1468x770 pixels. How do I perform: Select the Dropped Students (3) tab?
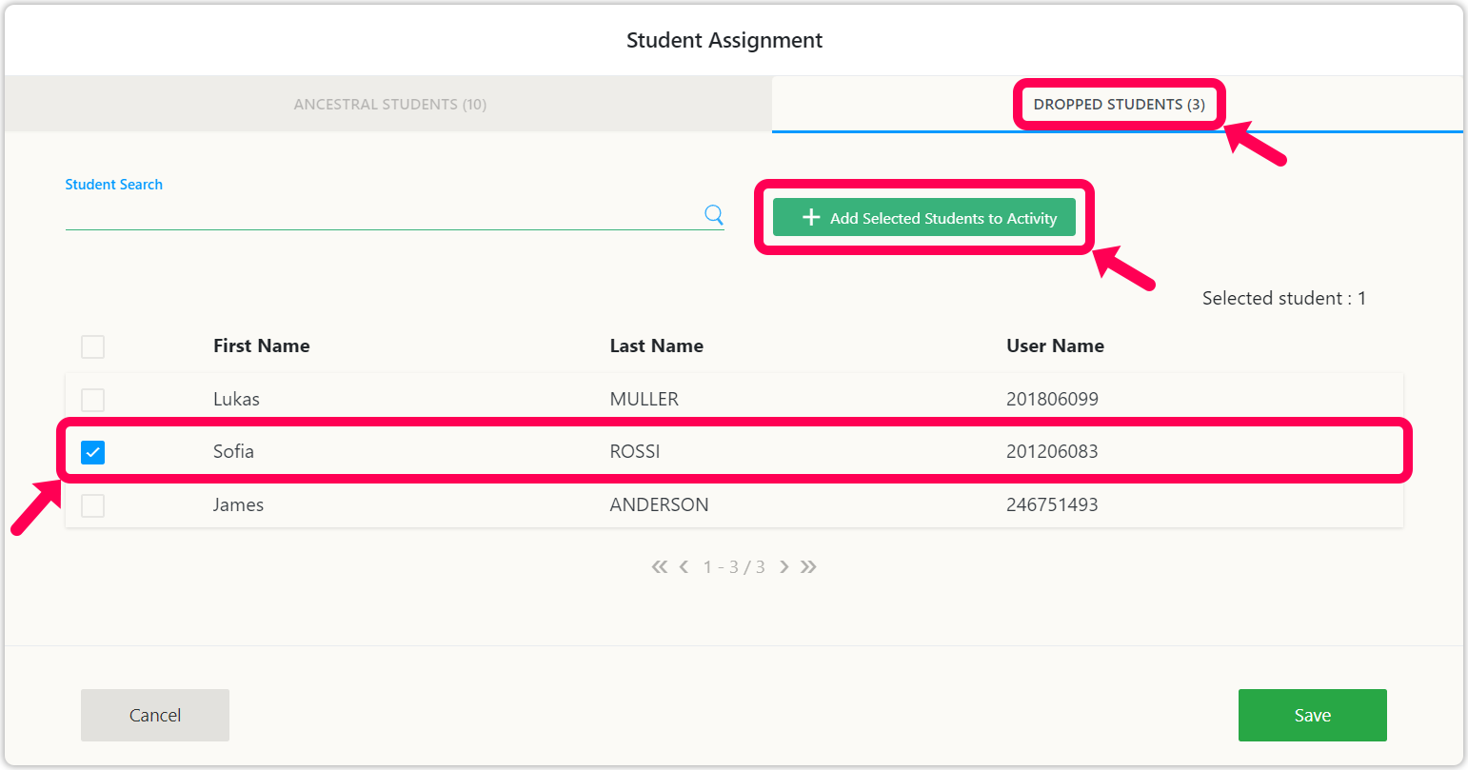tap(1119, 105)
